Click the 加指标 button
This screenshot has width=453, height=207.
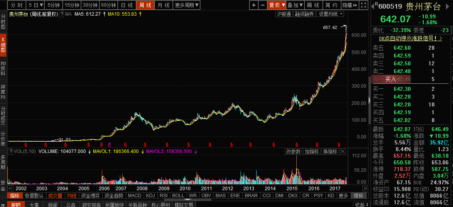click(312, 151)
